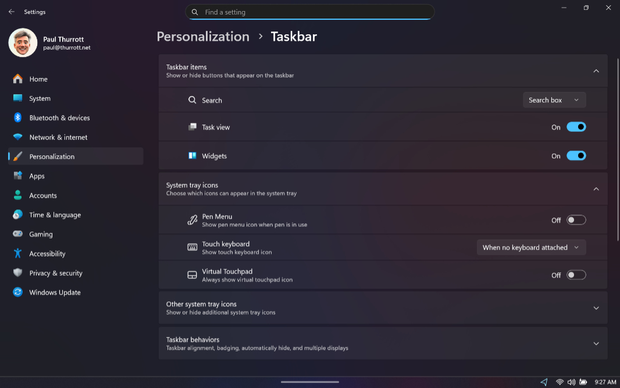Open the Touch keyboard dropdown
Viewport: 620px width, 388px height.
pyautogui.click(x=530, y=247)
